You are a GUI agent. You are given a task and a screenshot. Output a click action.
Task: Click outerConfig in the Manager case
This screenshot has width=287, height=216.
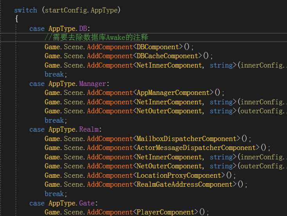pos(262,111)
